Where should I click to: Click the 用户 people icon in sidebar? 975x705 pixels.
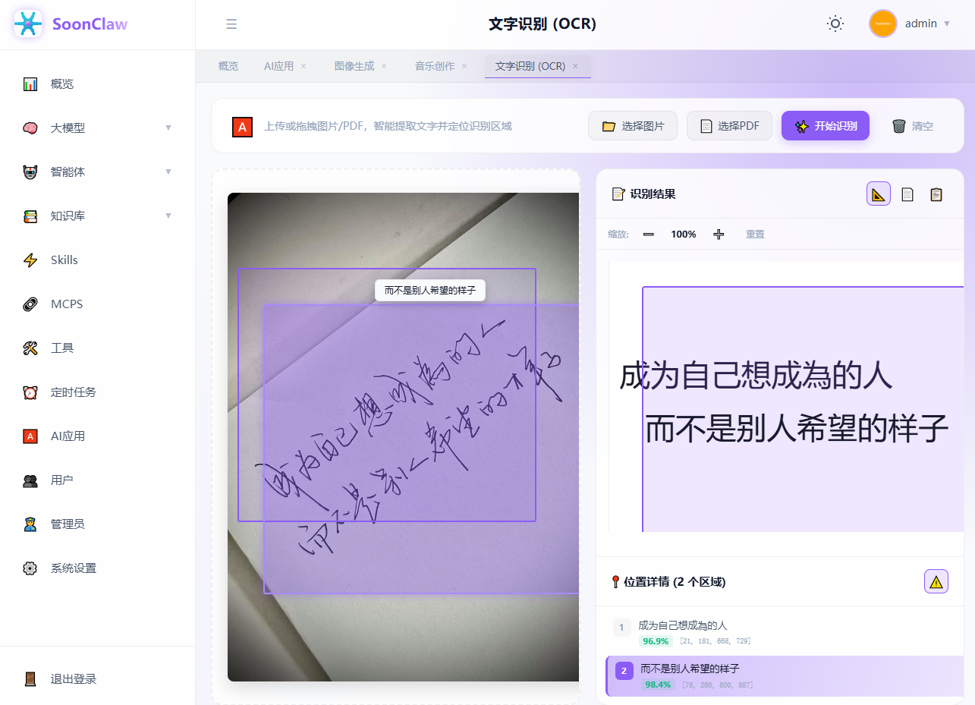pyautogui.click(x=30, y=480)
